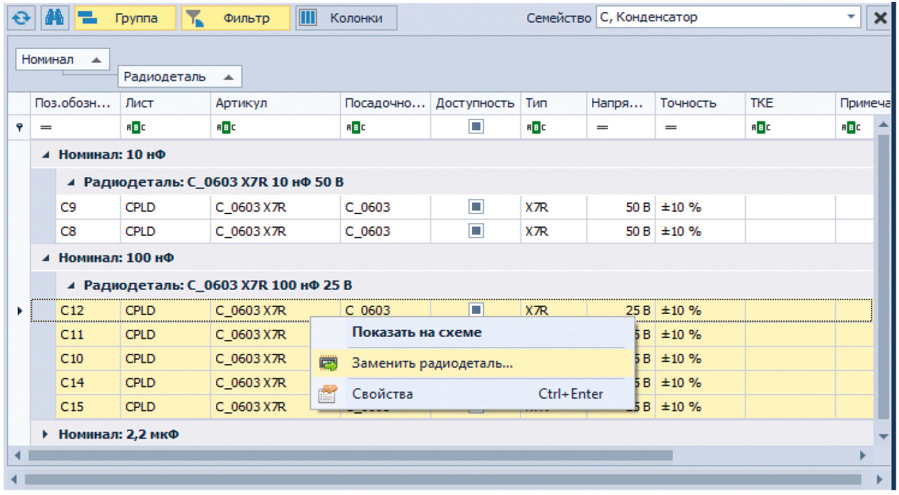The width and height of the screenshot is (899, 495).
Task: Sort by the Доступность column header
Action: (x=475, y=103)
